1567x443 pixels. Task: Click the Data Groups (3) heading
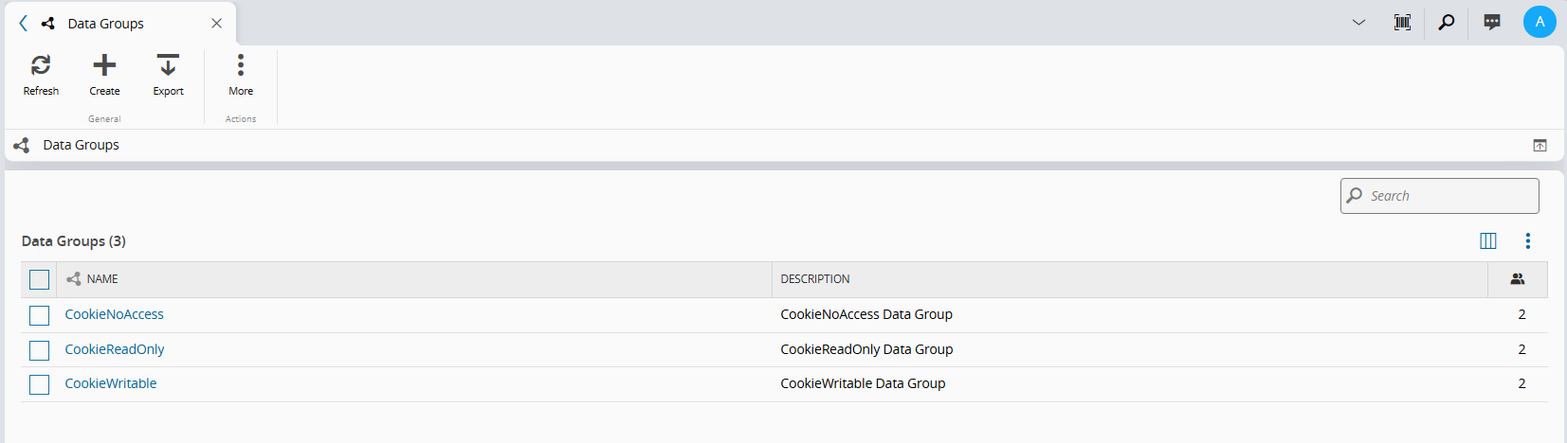pyautogui.click(x=74, y=240)
